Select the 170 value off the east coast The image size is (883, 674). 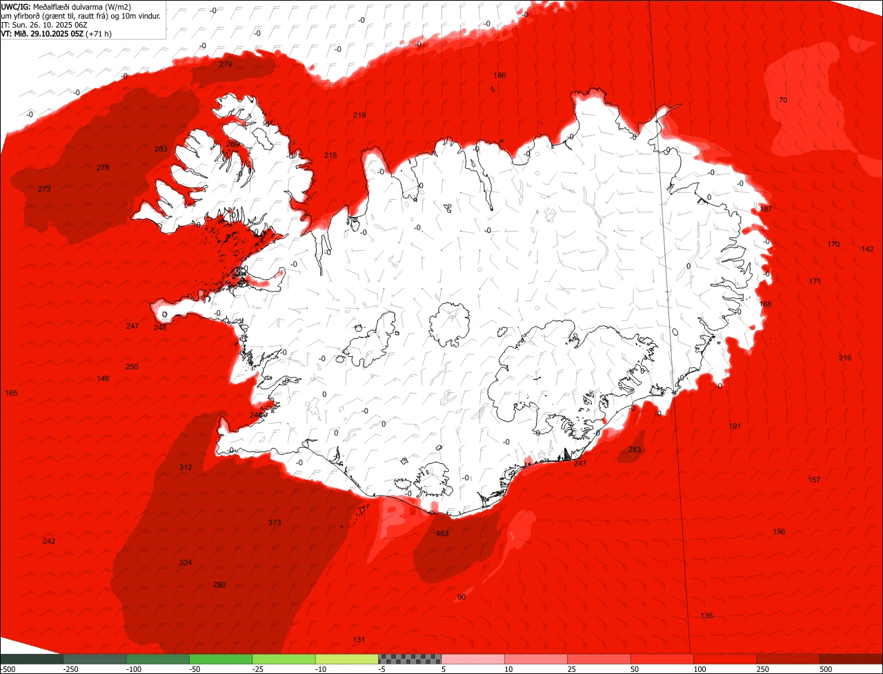pyautogui.click(x=833, y=244)
